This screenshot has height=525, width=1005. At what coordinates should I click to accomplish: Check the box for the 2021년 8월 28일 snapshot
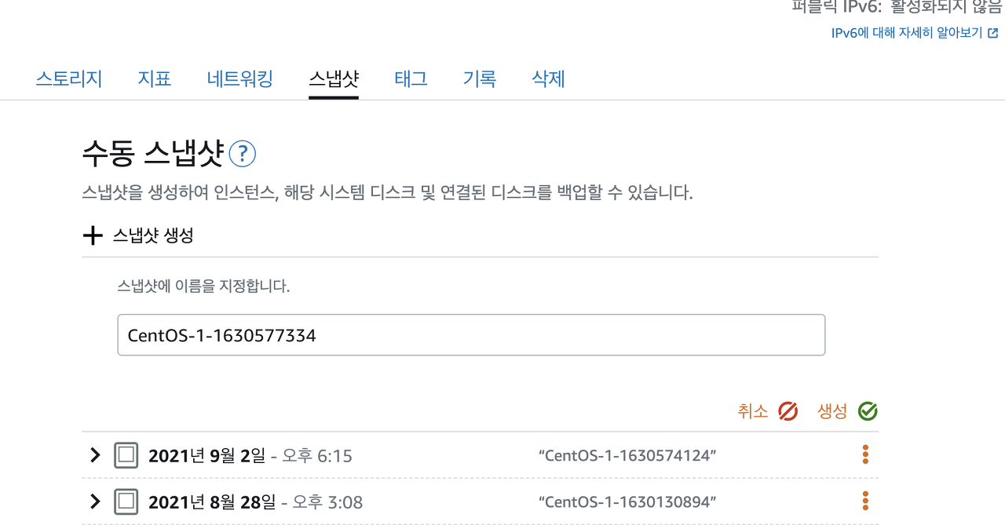tap(126, 501)
